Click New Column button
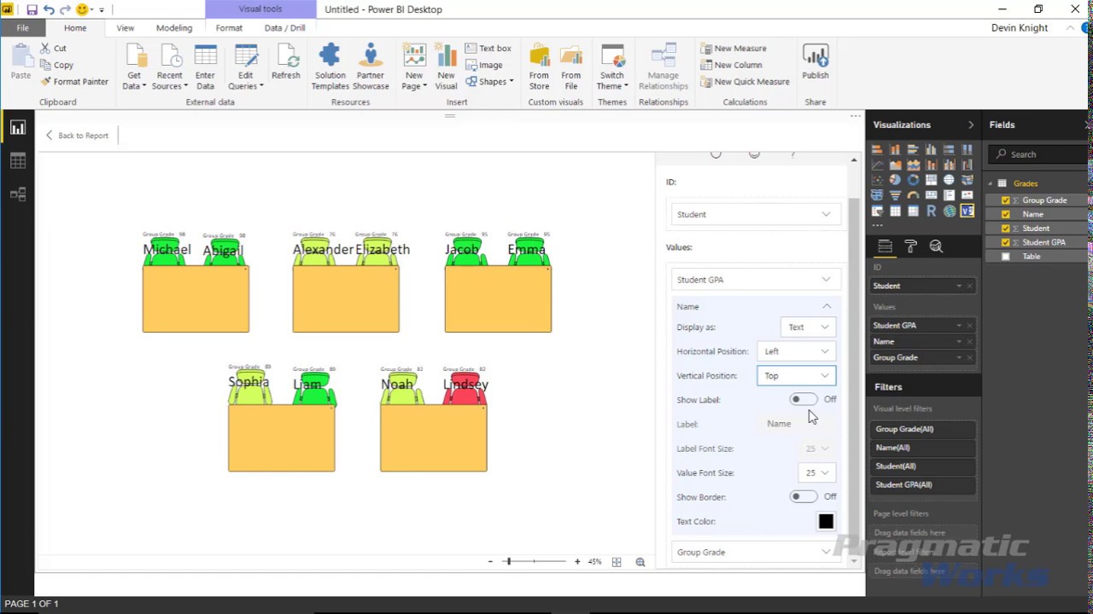1093x614 pixels. click(x=731, y=65)
